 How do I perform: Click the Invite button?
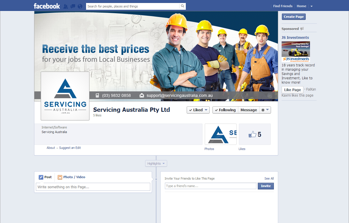(266, 186)
